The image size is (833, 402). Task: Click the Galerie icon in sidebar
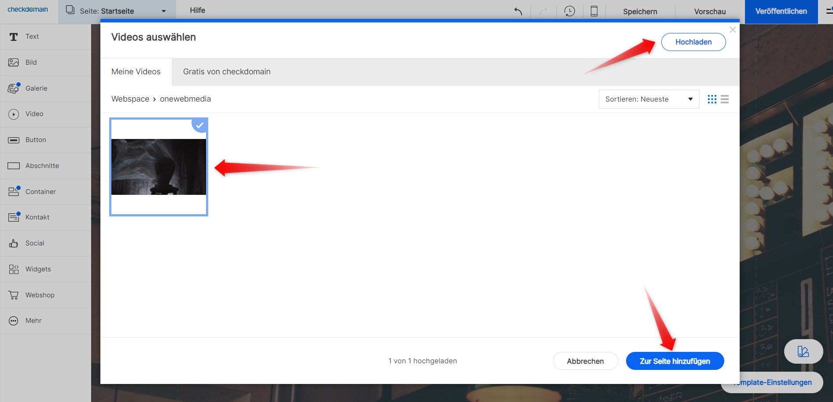tap(14, 88)
